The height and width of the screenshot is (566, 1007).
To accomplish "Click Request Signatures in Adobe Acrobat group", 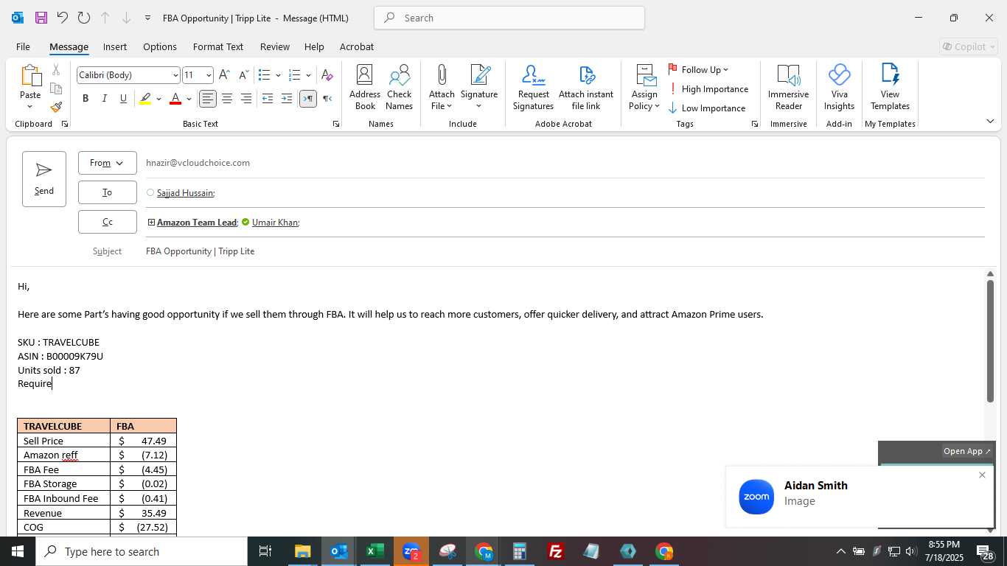I will pyautogui.click(x=533, y=87).
